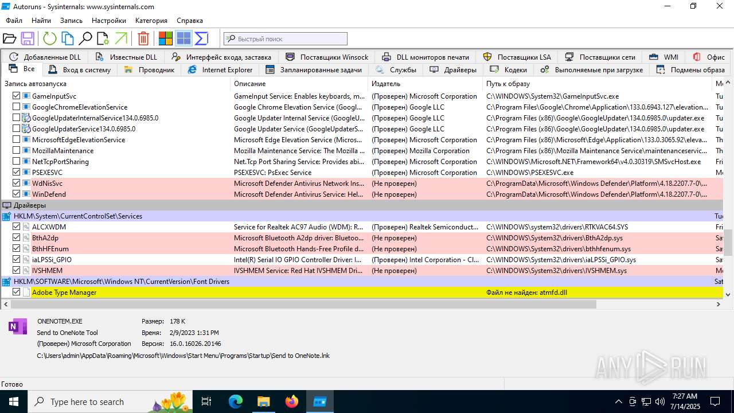Check the NetTcpPortSharing entry
Viewport: 734px width, 413px height.
tap(16, 161)
